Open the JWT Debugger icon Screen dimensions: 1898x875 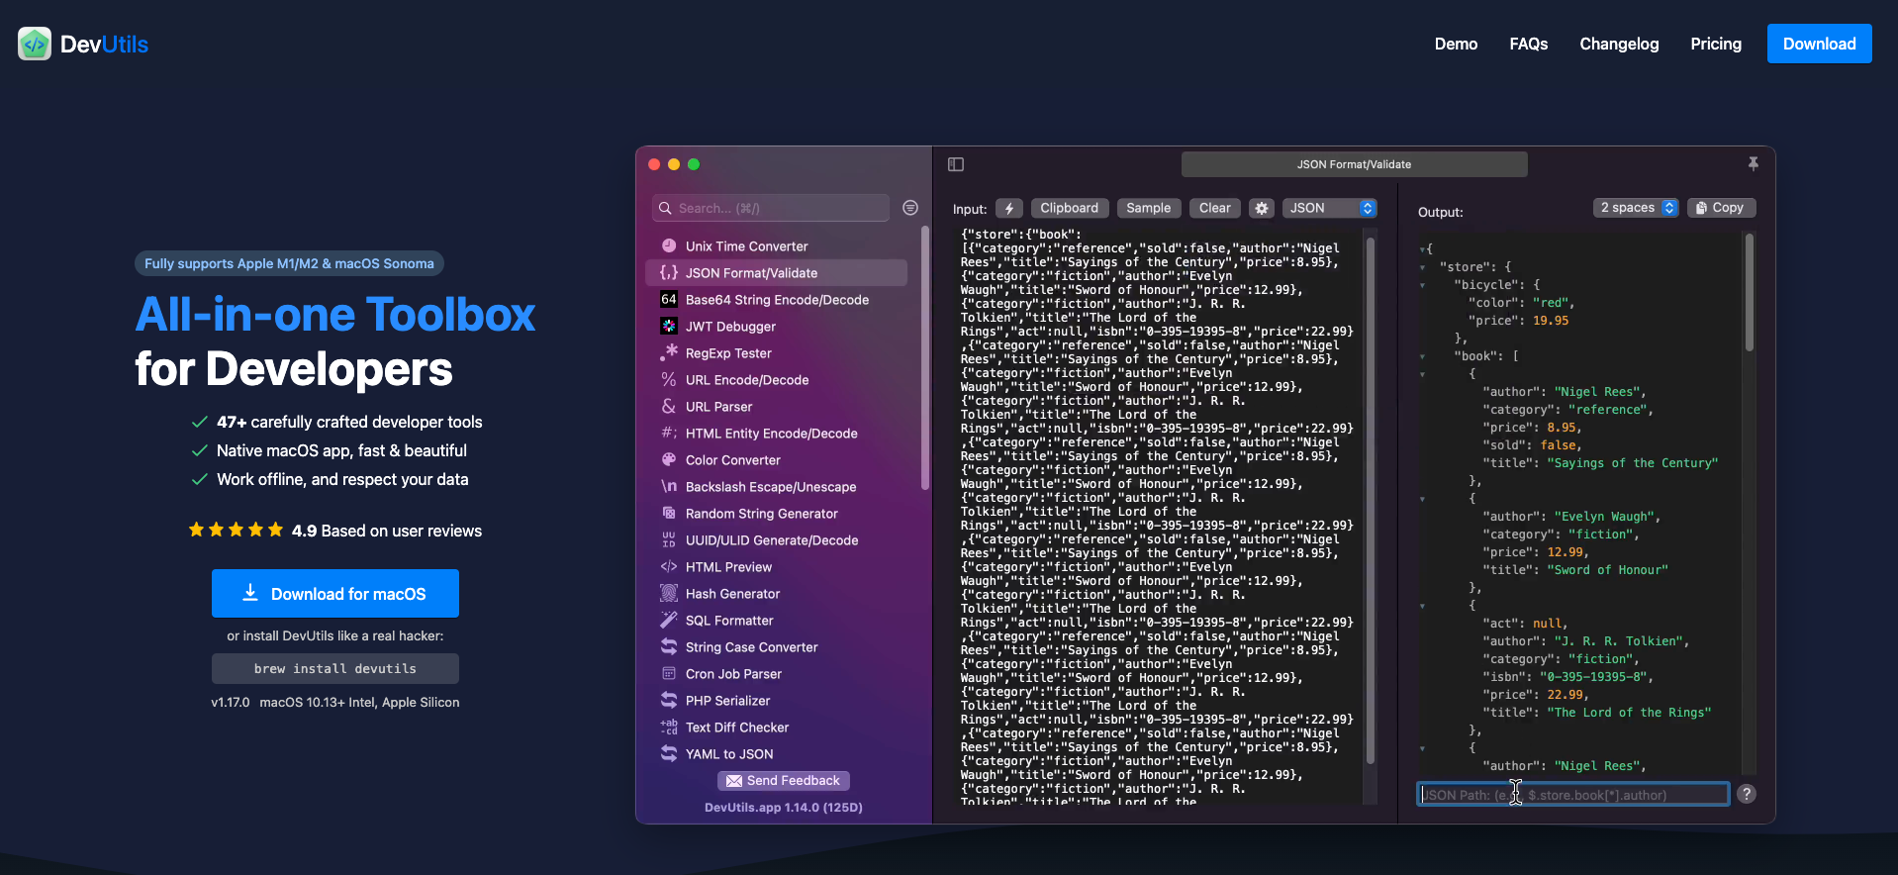coord(669,327)
